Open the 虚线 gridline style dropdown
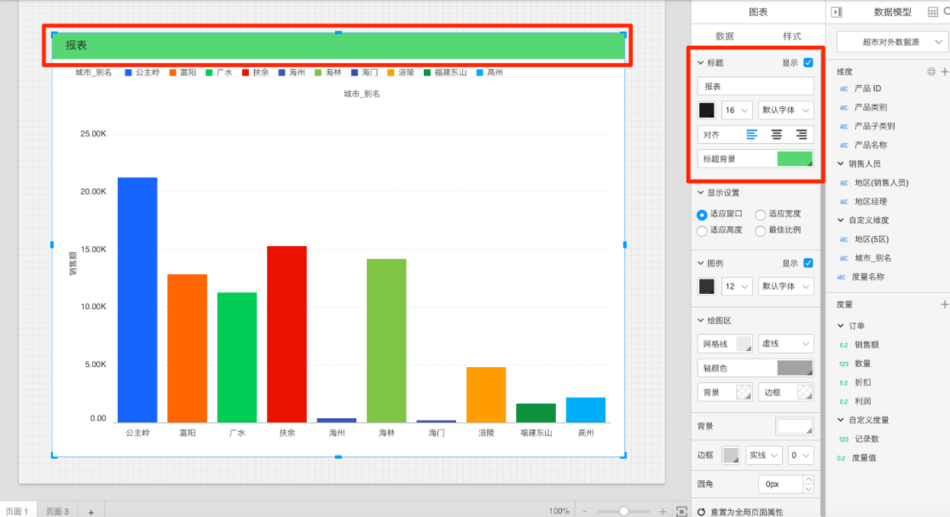Screen dimensions: 950x517 coord(785,344)
